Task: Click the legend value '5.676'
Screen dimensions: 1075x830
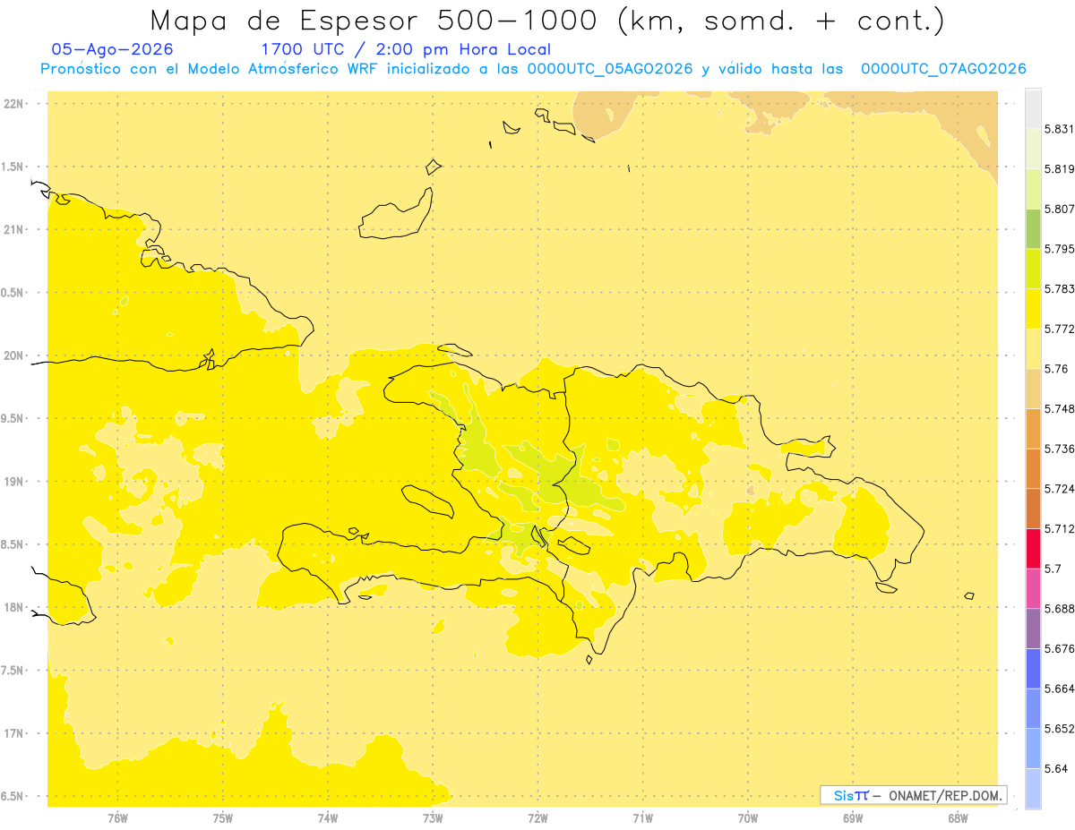Action: pos(1059,649)
